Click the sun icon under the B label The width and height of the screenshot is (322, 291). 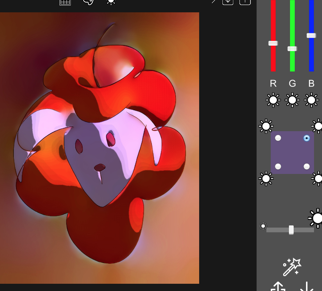point(311,100)
